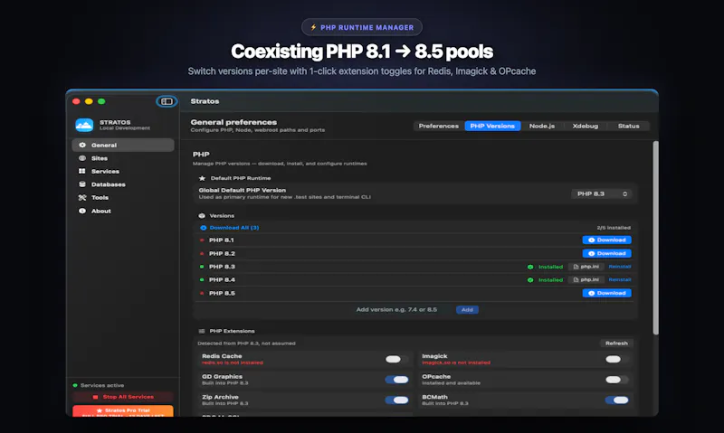Viewport: 724px width, 433px height.
Task: Open Databases in the sidebar
Action: click(123, 184)
